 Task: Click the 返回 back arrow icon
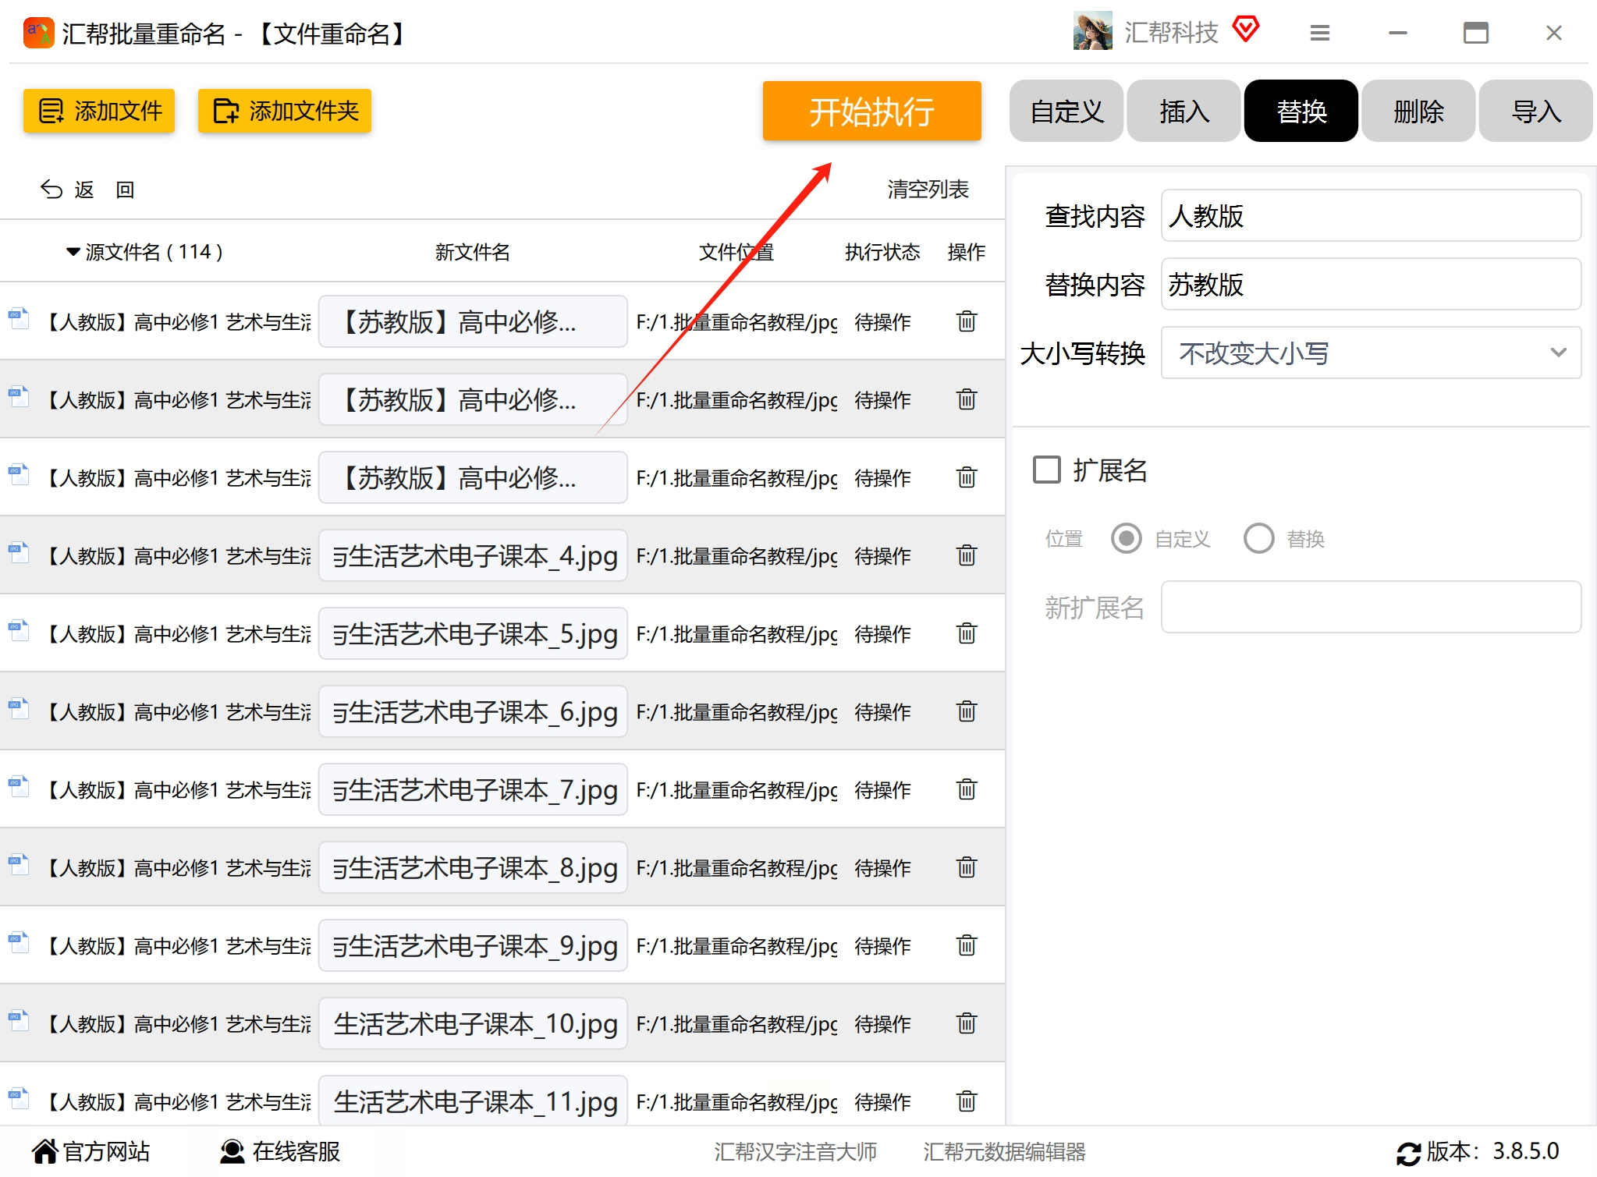pyautogui.click(x=51, y=190)
